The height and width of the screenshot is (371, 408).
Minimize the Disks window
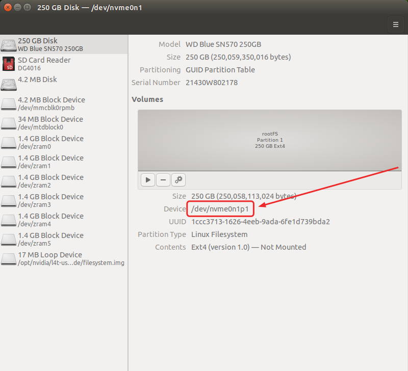pos(17,7)
